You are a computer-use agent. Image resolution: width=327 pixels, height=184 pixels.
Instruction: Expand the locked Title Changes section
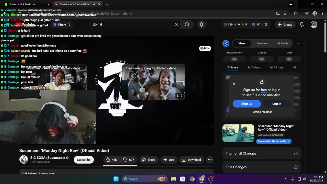click(262, 167)
